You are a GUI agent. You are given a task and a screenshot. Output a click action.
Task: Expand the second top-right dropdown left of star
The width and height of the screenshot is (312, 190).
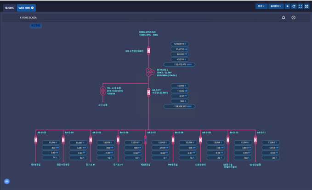(x=276, y=6)
